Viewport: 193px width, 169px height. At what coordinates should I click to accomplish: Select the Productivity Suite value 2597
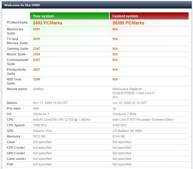(37, 69)
